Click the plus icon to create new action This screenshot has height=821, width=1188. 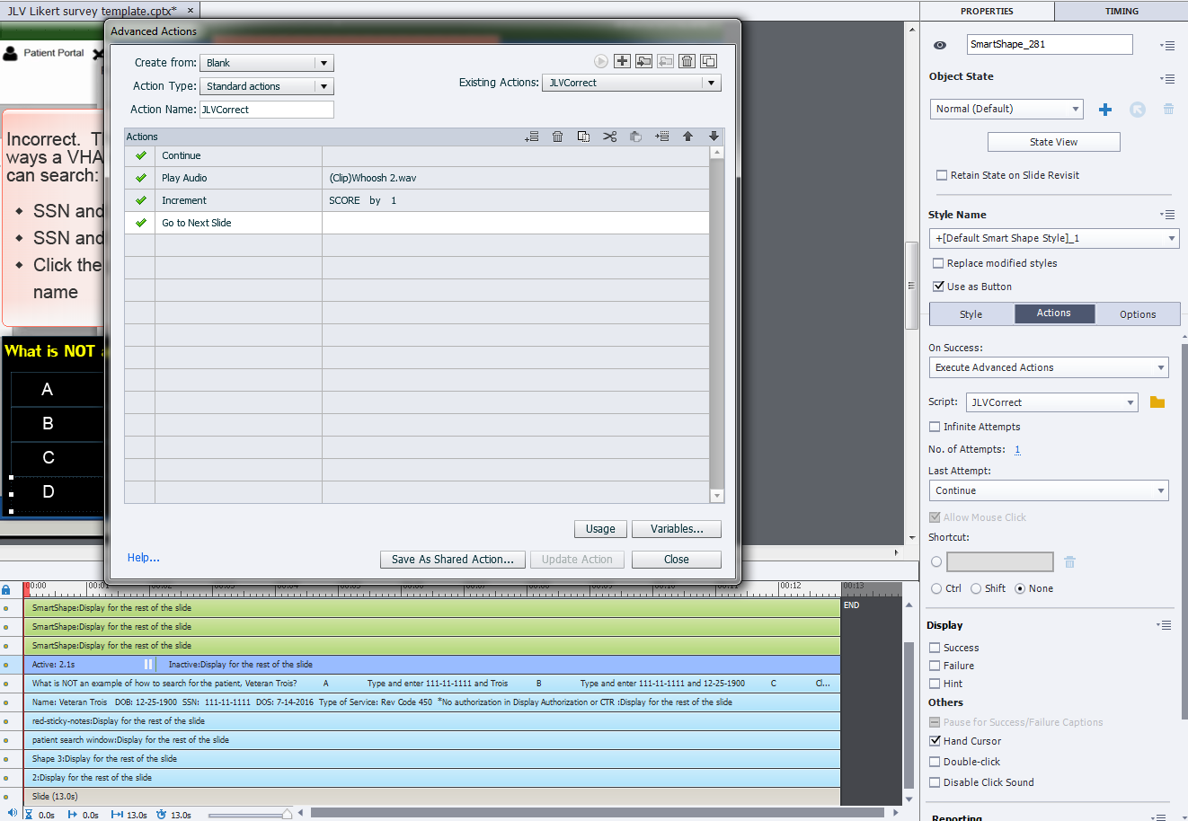coord(622,61)
